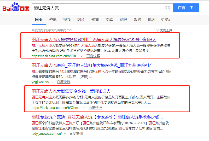Screen dimensions: 209x141
Task: Click the 百度一下 search button
Action: pyautogui.click(x=185, y=8)
